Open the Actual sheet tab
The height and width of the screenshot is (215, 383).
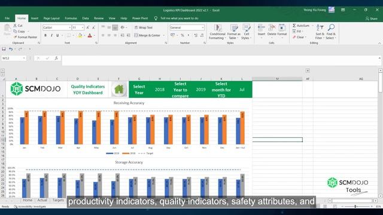click(x=42, y=200)
